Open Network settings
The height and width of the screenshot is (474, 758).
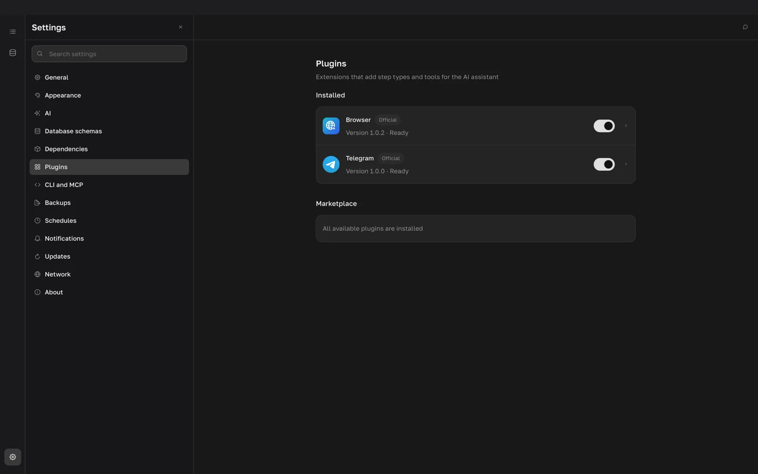[109, 274]
